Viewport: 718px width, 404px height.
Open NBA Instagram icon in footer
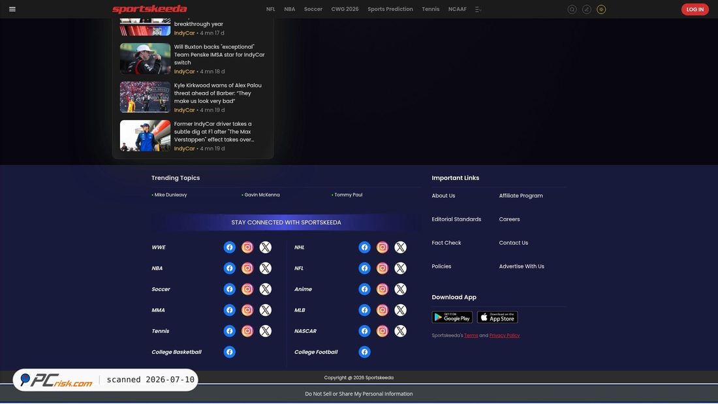[x=247, y=268]
